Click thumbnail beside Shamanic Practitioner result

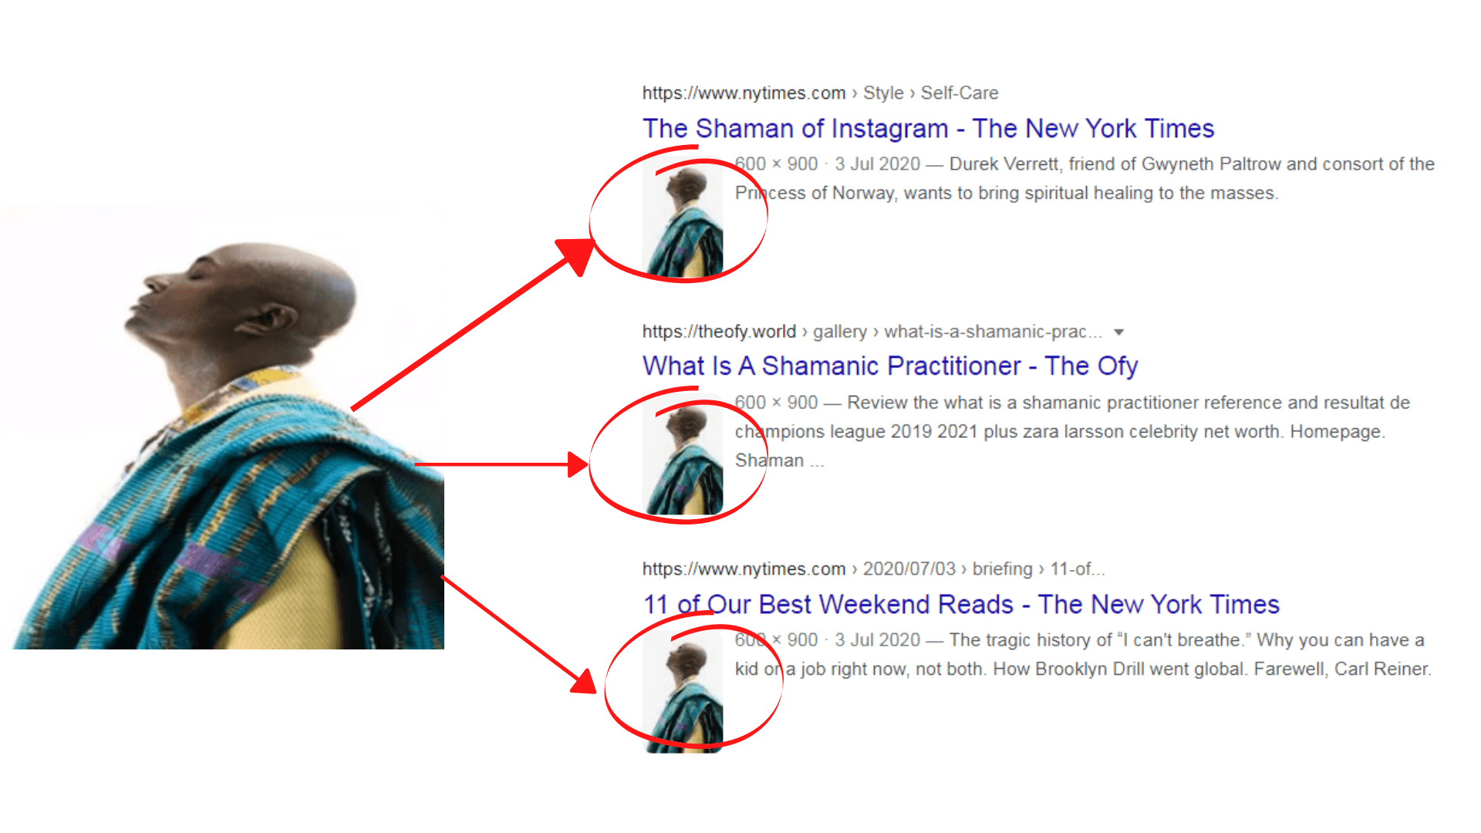click(x=683, y=457)
